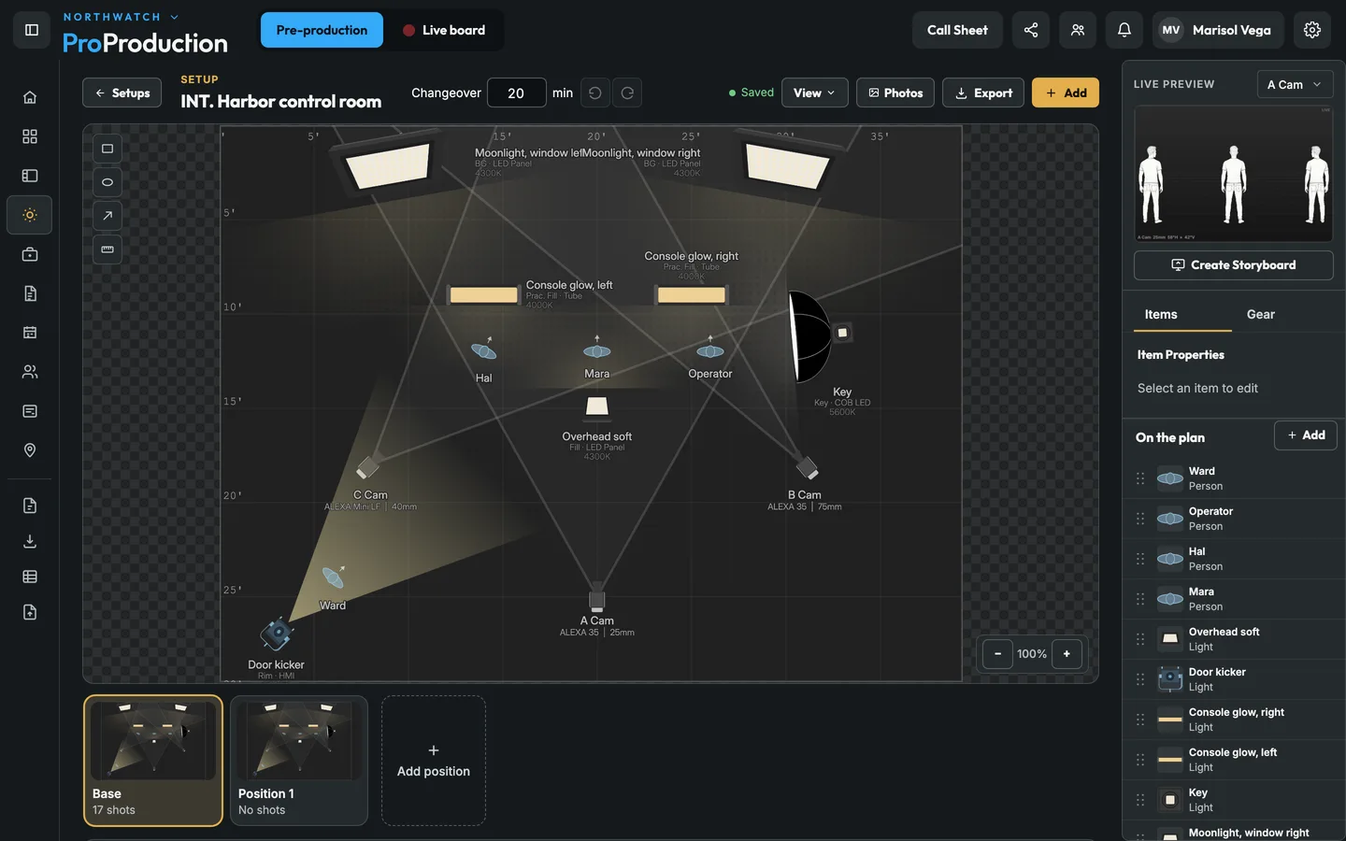The height and width of the screenshot is (841, 1346).
Task: Open the share icon in header
Action: pos(1031,30)
